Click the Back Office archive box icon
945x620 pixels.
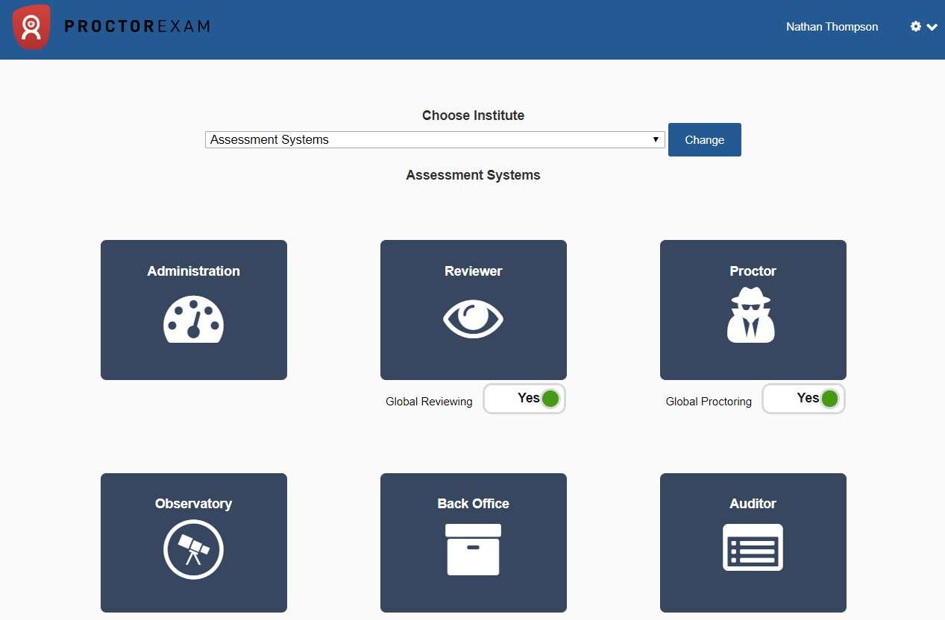point(474,549)
